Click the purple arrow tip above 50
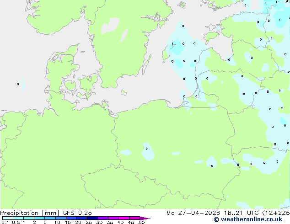The image size is (290, 224). coord(145,218)
